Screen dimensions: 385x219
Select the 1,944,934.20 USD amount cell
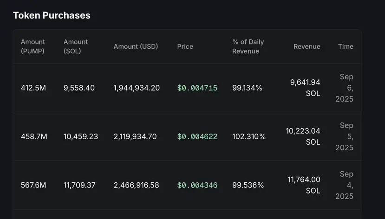tap(137, 88)
